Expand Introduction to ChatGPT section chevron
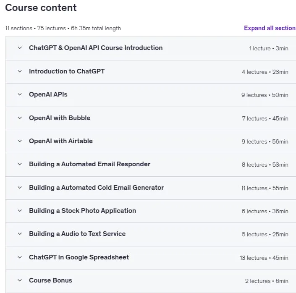The image size is (296, 293). click(x=20, y=71)
